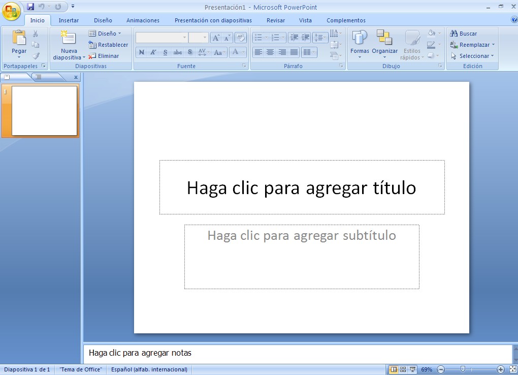Switch to normal view in status bar

394,369
